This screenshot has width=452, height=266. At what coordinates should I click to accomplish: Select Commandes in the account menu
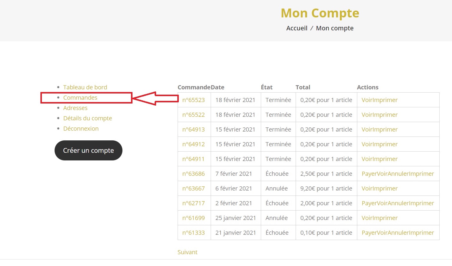point(80,98)
